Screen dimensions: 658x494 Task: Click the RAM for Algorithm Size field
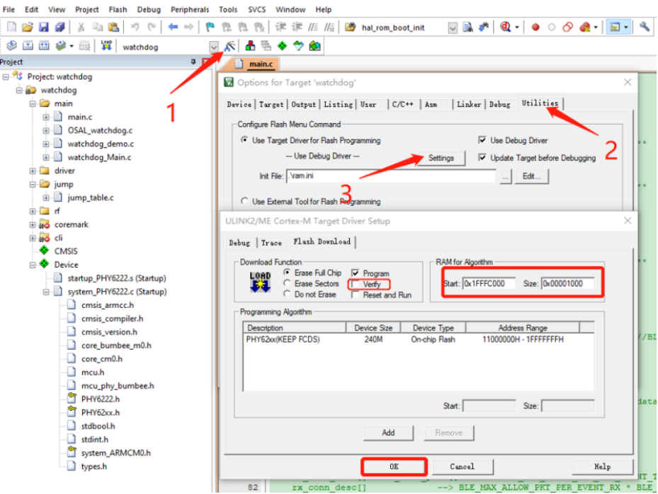(568, 284)
